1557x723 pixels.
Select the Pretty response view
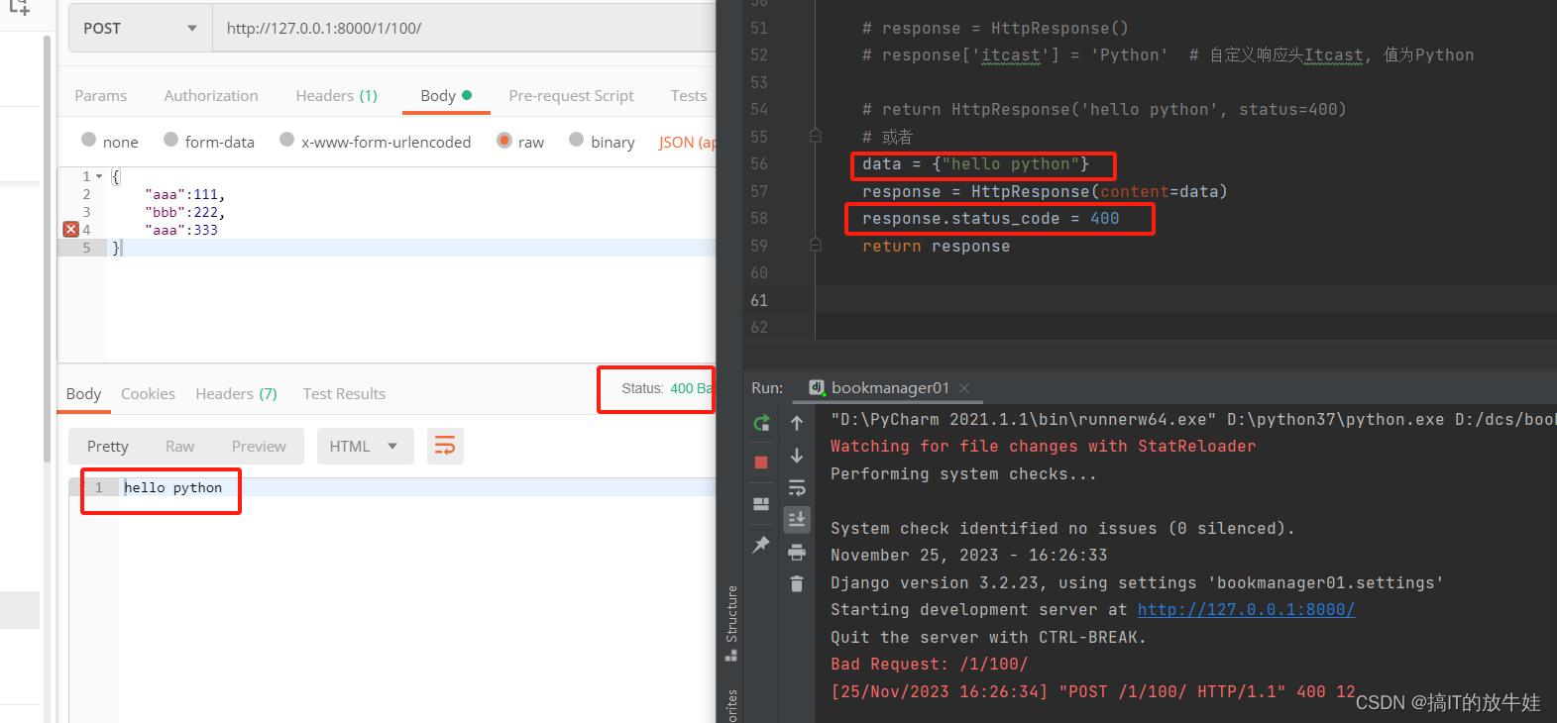tap(107, 447)
